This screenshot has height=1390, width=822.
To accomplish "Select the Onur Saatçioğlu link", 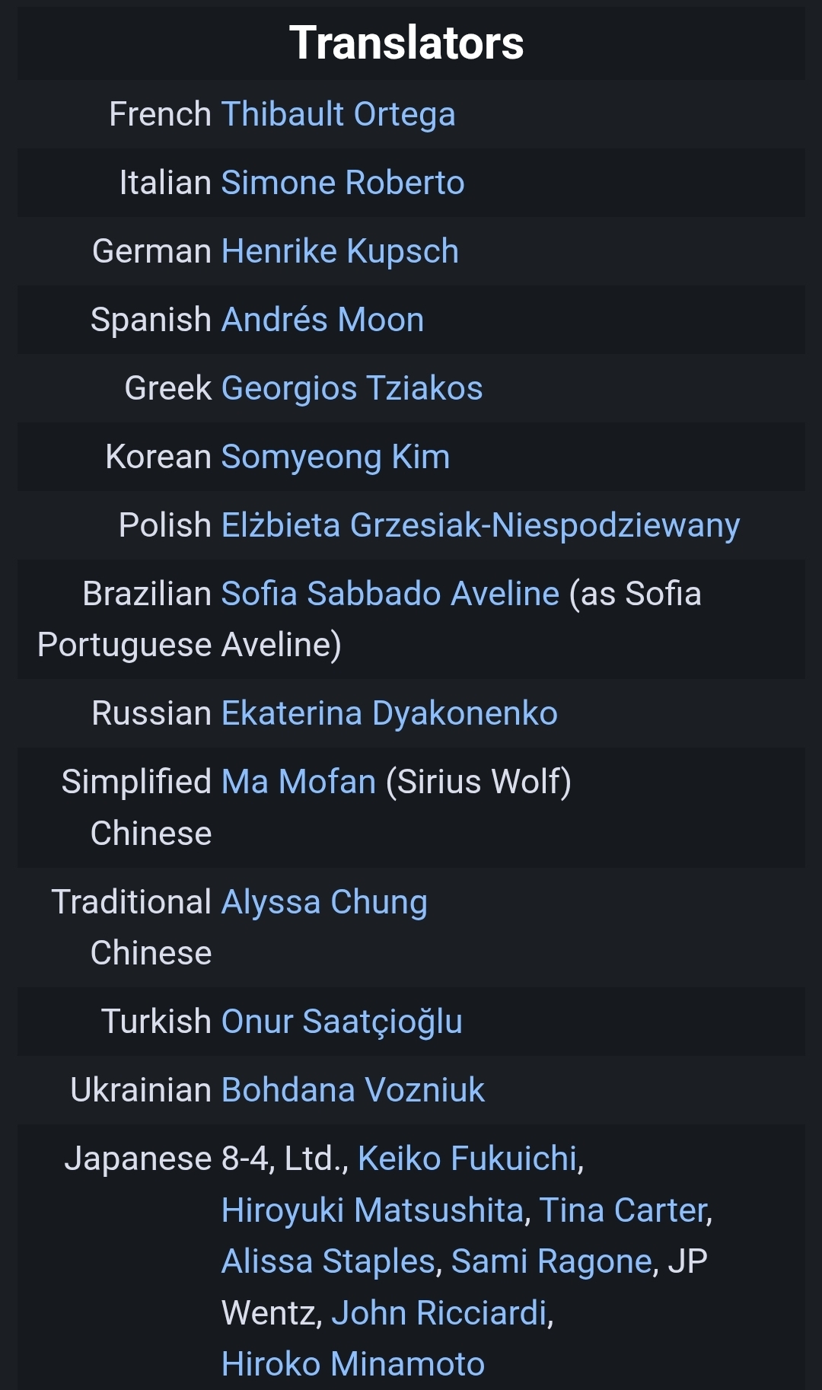I will point(342,1022).
